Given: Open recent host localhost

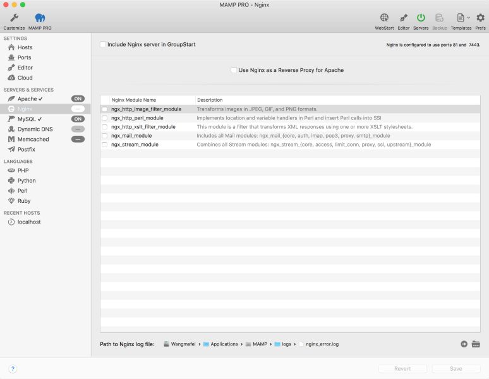Looking at the screenshot, I should pyautogui.click(x=29, y=222).
